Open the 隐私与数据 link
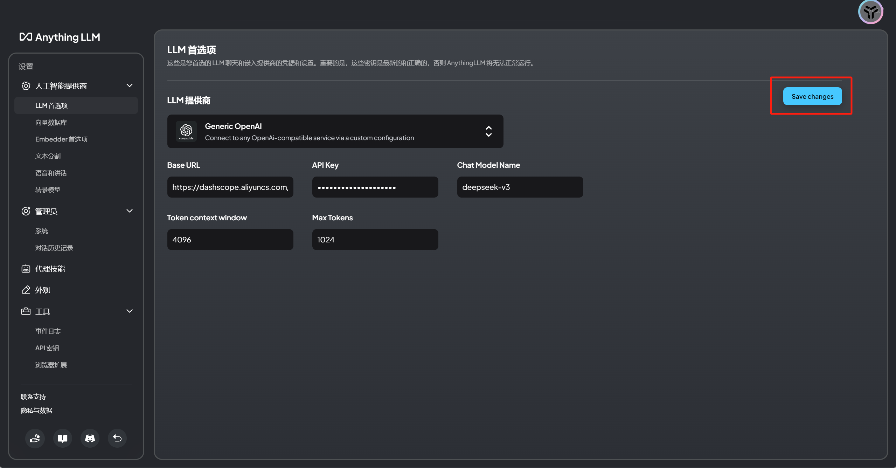 [36, 411]
